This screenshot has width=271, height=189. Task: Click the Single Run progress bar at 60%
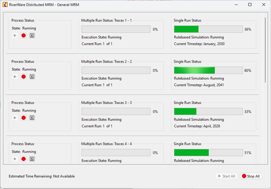pos(208,70)
